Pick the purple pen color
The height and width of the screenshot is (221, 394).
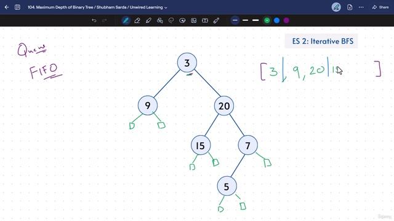pyautogui.click(x=286, y=20)
